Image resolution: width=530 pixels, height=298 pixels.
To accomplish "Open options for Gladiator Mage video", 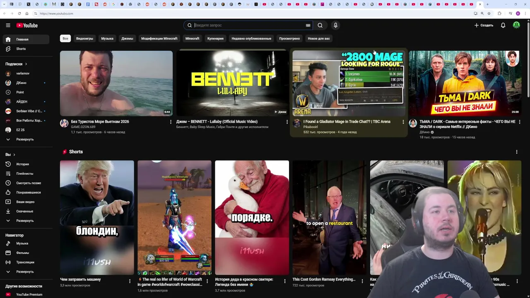I will pyautogui.click(x=403, y=122).
